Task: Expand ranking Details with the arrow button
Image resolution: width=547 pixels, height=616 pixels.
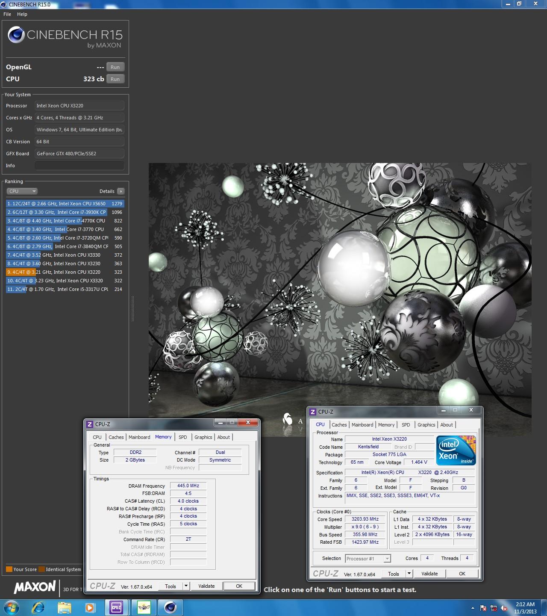Action: [121, 191]
